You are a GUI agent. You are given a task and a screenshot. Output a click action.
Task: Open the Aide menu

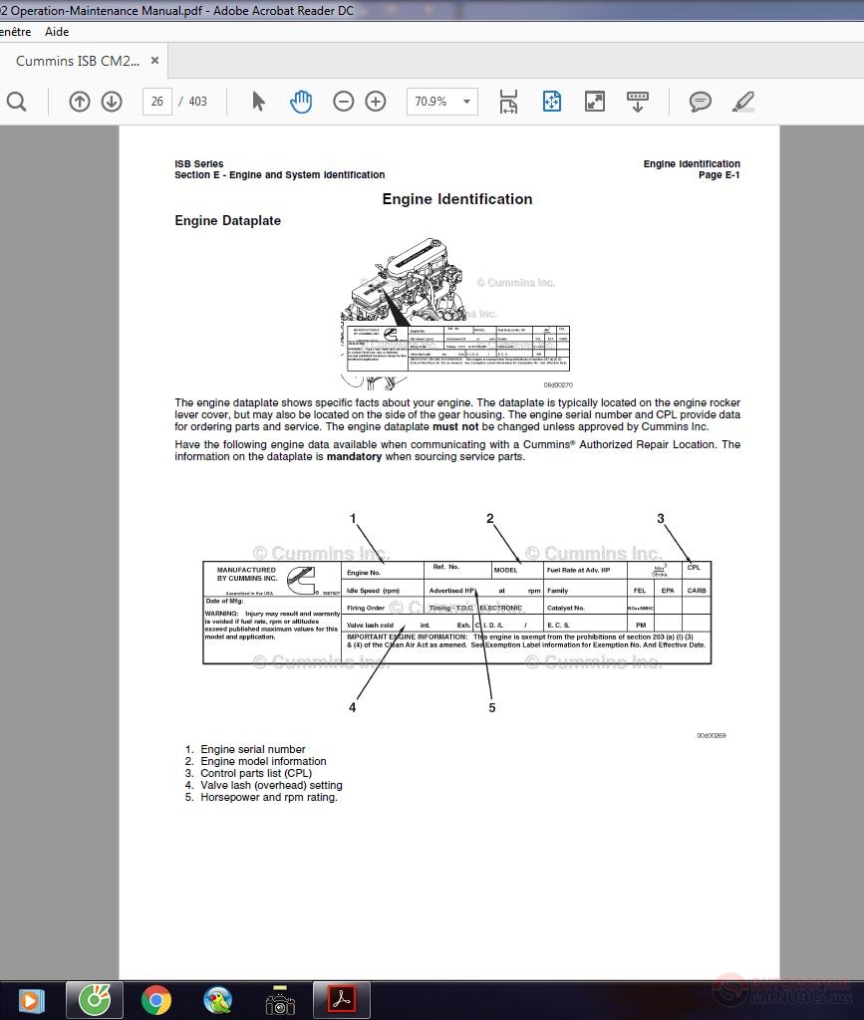pos(57,32)
